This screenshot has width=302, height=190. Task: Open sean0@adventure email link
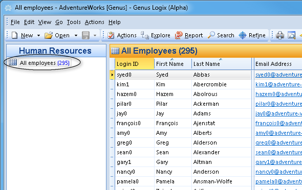click(x=278, y=152)
